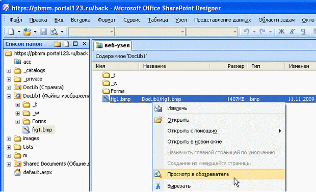316x192 pixels.
Task: Click New Page icon in Список папок header
Action: tap(66, 44)
